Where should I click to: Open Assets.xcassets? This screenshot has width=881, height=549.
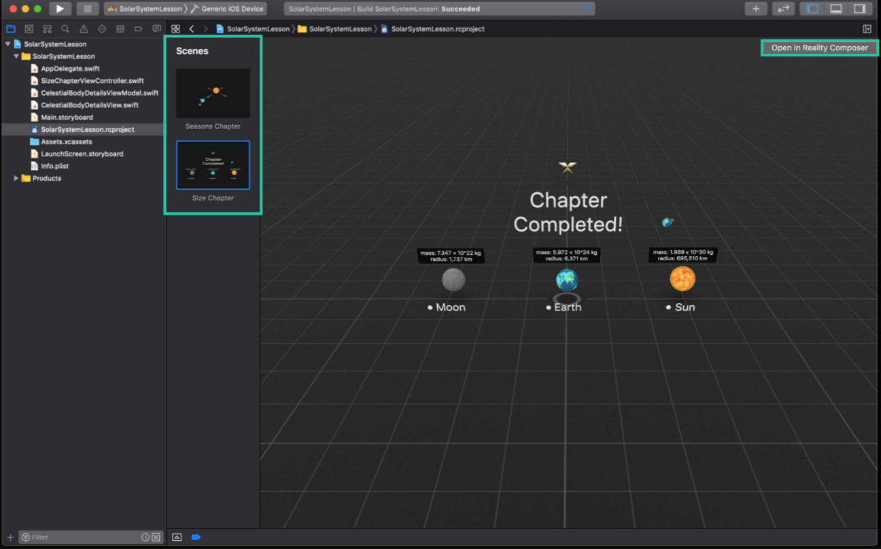tap(66, 142)
